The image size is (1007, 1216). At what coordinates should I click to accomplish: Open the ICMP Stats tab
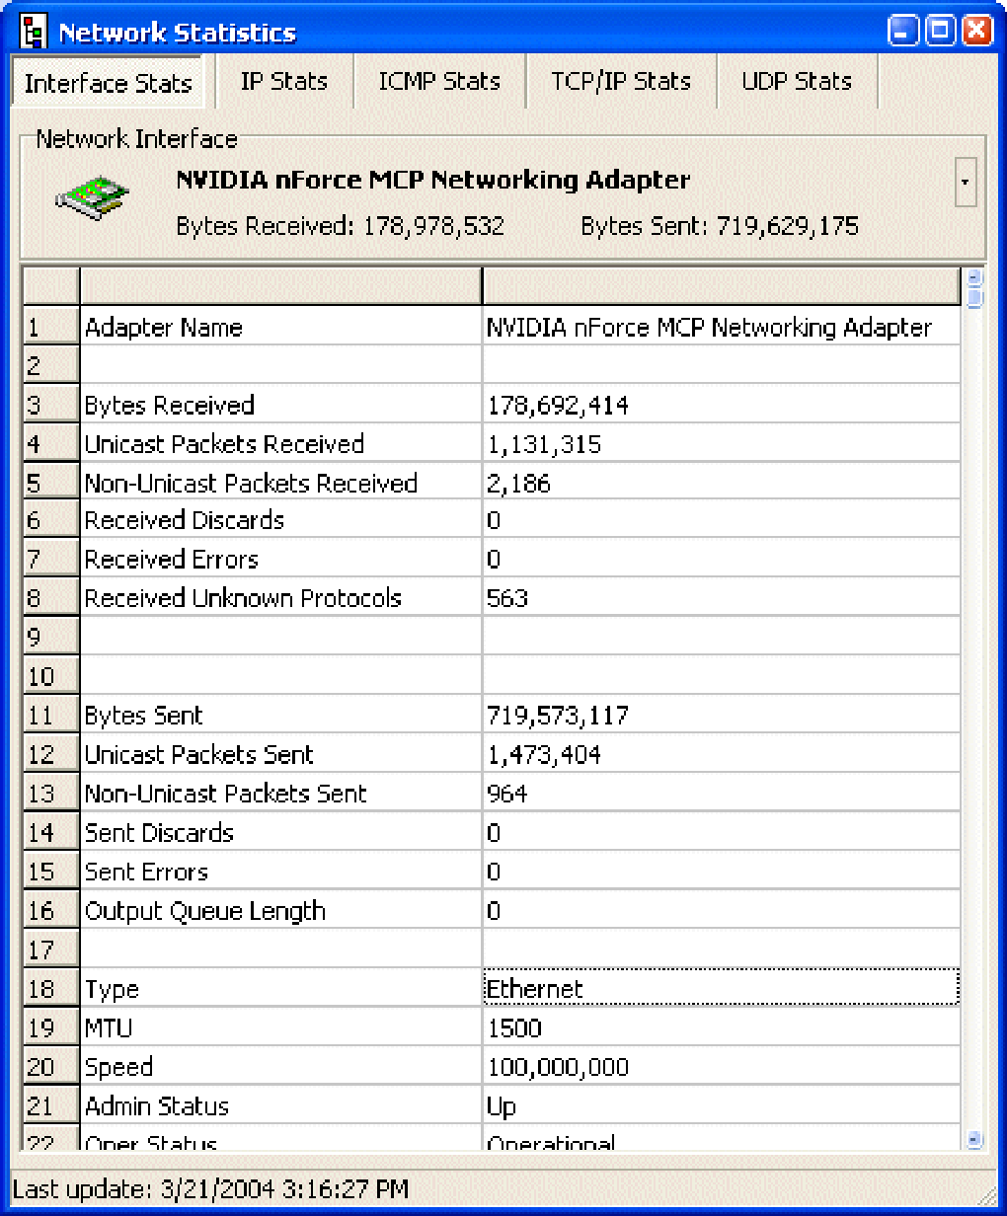[439, 81]
